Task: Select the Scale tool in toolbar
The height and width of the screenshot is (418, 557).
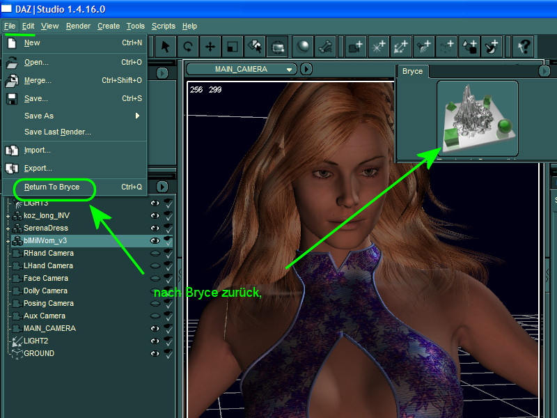Action: tap(233, 47)
